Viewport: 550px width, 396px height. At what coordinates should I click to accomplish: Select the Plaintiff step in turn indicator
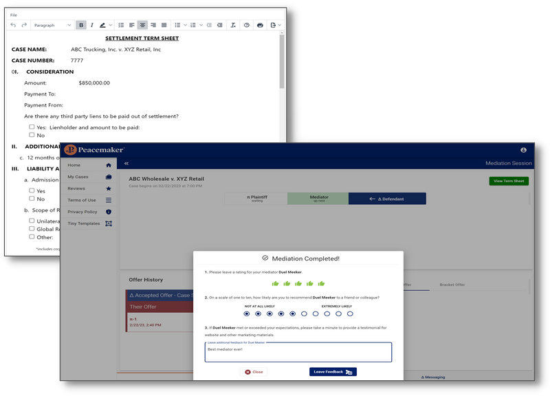click(x=256, y=199)
